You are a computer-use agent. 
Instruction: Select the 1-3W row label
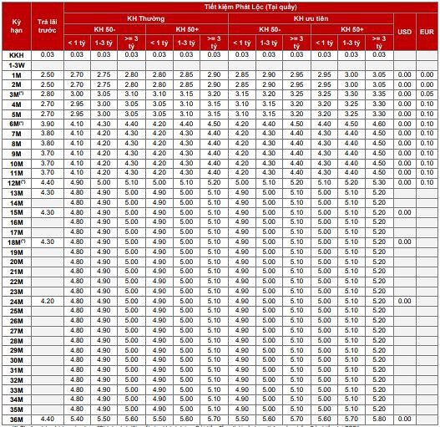pos(17,65)
